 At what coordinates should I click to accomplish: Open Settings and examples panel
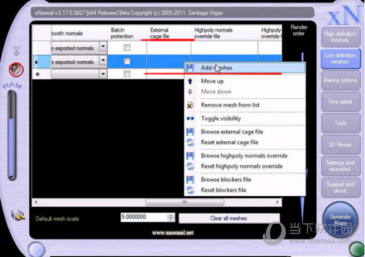tap(341, 166)
